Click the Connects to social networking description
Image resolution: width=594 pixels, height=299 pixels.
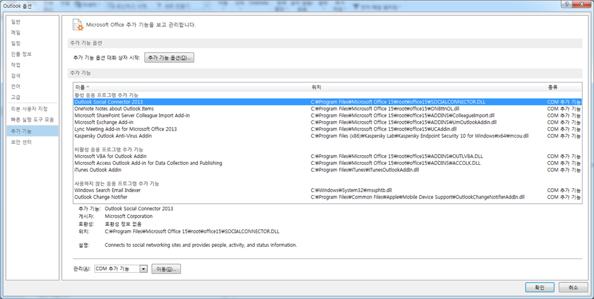(x=201, y=245)
